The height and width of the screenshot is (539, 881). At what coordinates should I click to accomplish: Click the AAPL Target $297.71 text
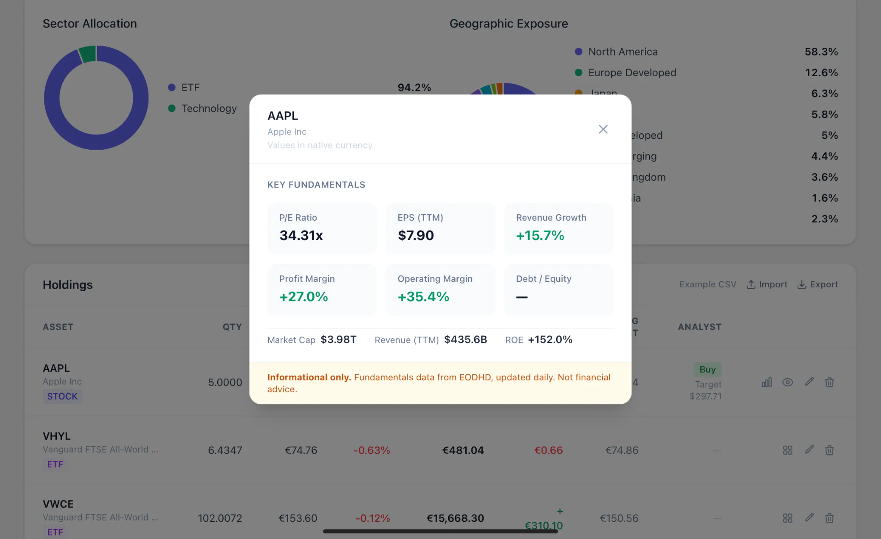tap(705, 390)
